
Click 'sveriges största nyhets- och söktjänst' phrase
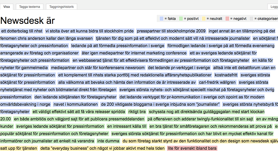coord(197,90)
